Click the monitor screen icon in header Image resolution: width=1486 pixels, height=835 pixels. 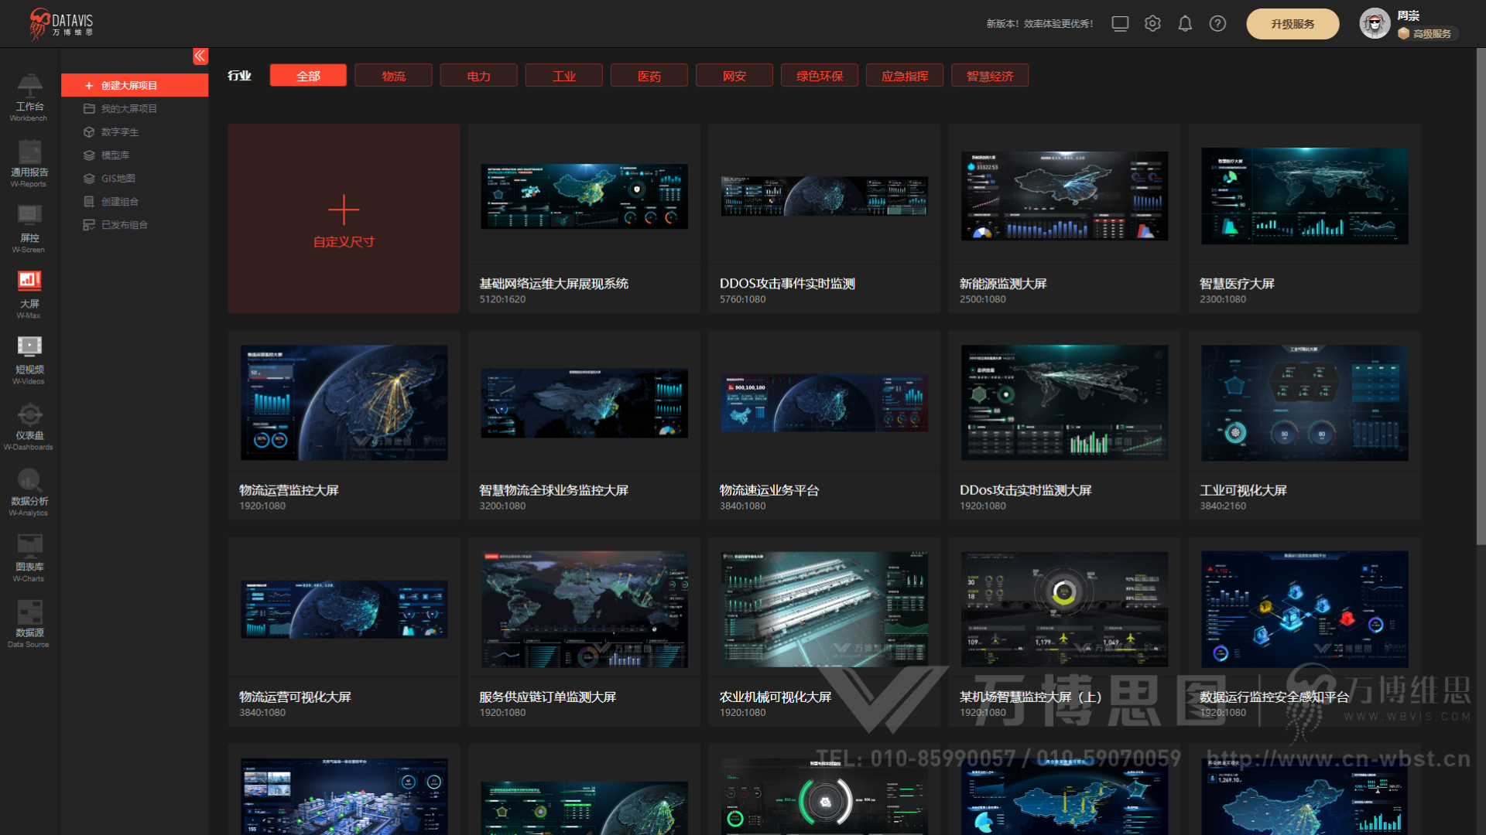[x=1120, y=24]
